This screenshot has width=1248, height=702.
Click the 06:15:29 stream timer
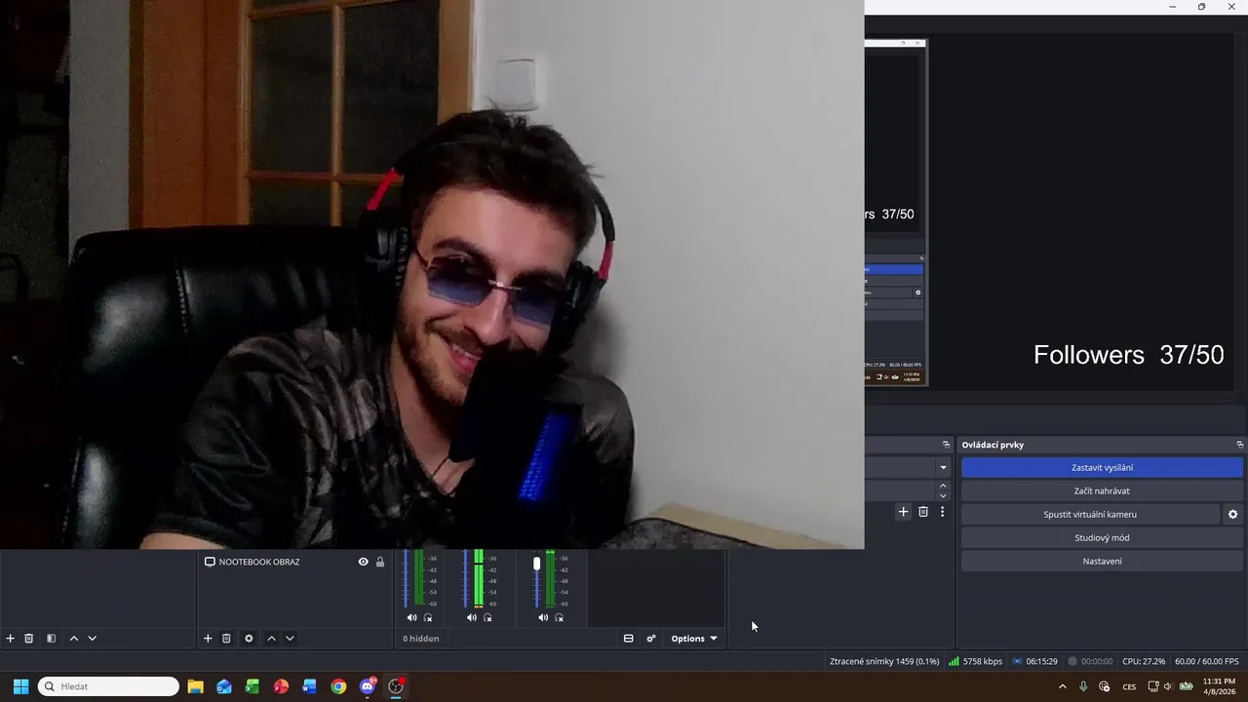[x=1034, y=661]
